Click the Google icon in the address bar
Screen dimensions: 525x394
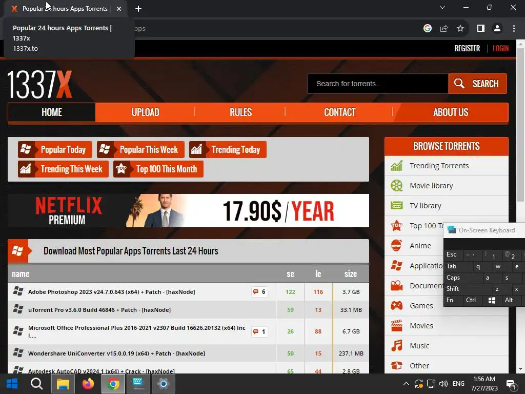(x=427, y=29)
